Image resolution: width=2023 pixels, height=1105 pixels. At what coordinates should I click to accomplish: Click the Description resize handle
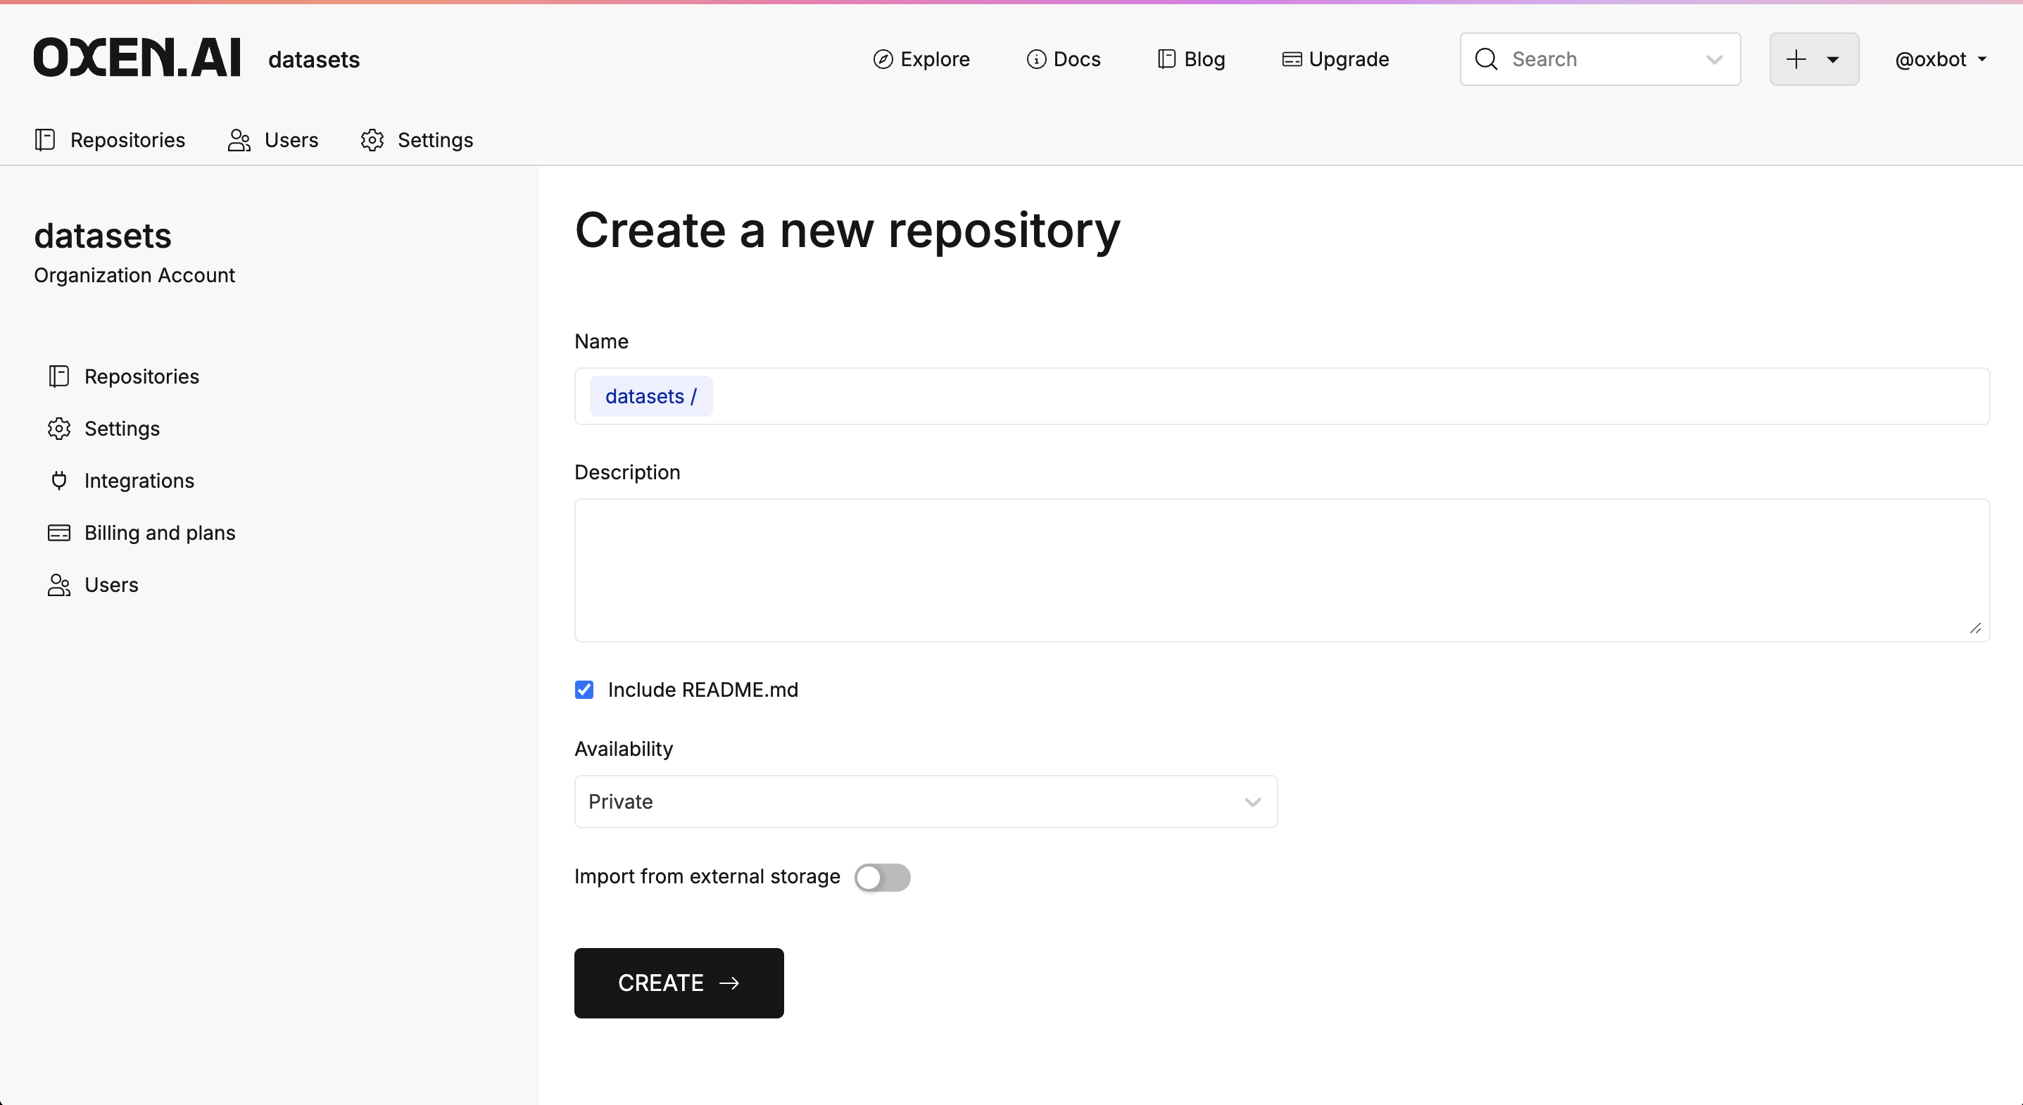point(1975,628)
